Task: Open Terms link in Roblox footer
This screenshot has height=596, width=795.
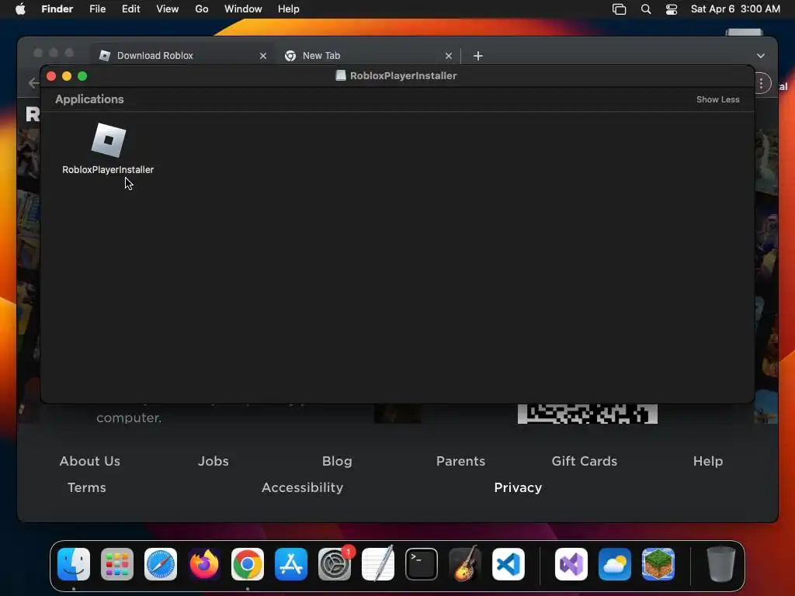Action: coord(87,487)
